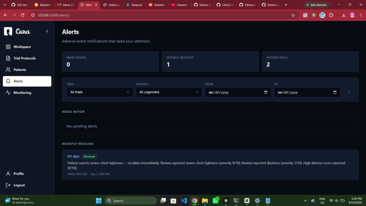The height and width of the screenshot is (206, 366).
Task: Open a new browser tab
Action: tap(286, 5)
